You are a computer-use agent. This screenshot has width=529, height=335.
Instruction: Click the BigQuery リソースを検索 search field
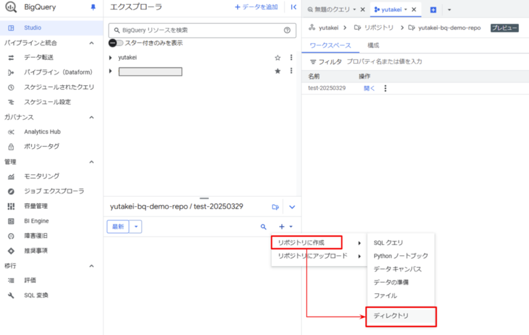click(202, 30)
